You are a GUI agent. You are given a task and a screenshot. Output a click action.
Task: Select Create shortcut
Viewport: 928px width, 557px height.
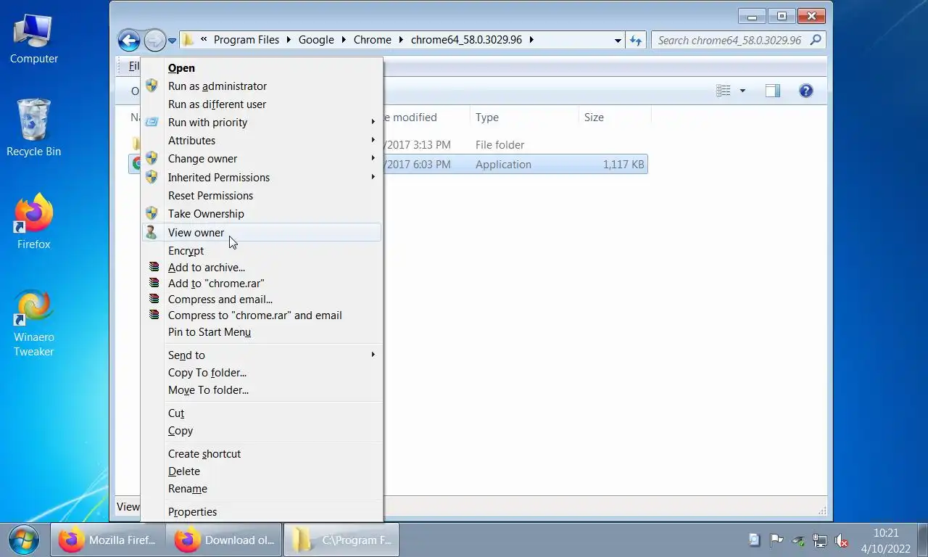coord(262,453)
